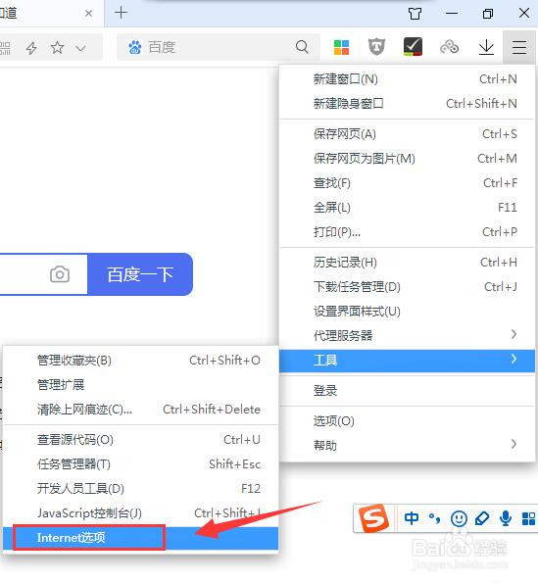Image resolution: width=538 pixels, height=583 pixels.
Task: Select 新建隐身窗口 menu item
Action: 407,103
